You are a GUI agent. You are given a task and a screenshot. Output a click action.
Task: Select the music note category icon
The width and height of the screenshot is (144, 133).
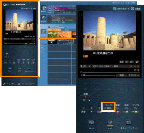42,51
